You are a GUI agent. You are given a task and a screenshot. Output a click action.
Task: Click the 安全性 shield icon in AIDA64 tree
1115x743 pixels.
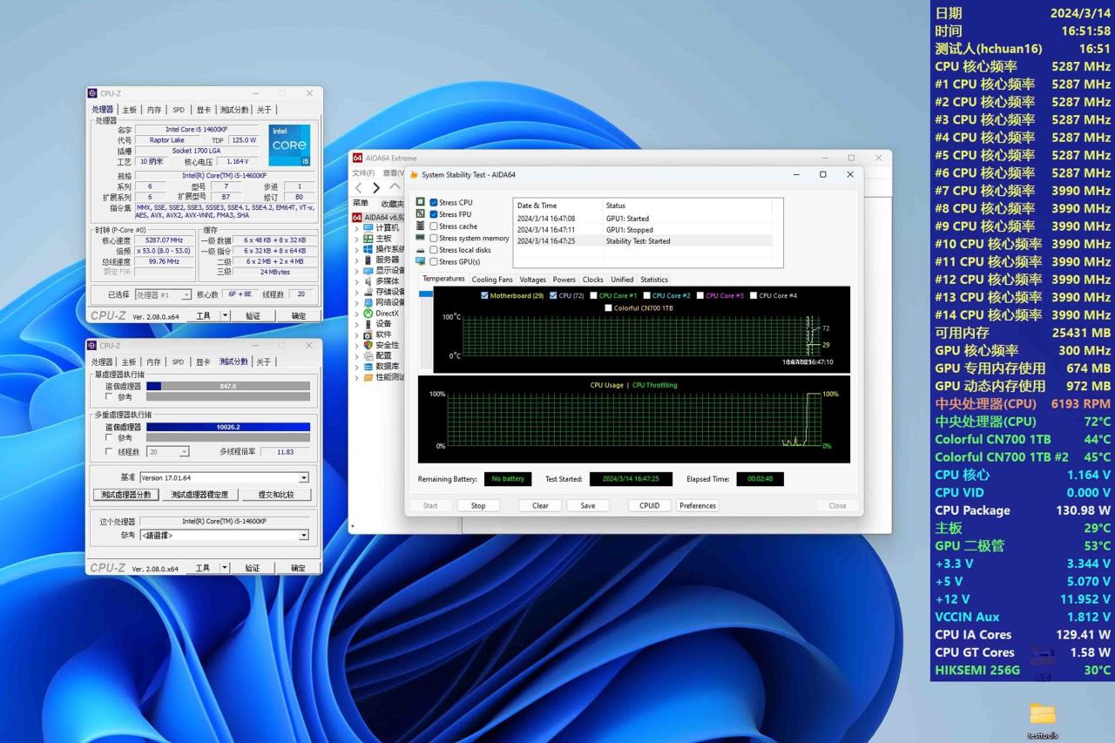coord(368,345)
